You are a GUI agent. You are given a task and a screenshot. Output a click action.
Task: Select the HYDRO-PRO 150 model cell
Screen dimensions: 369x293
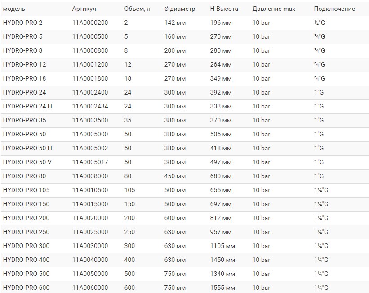27,204
